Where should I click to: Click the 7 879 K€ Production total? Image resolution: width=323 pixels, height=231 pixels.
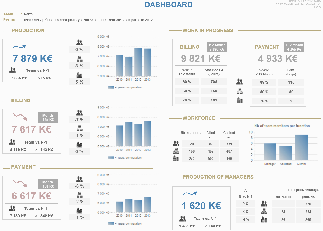33,58
